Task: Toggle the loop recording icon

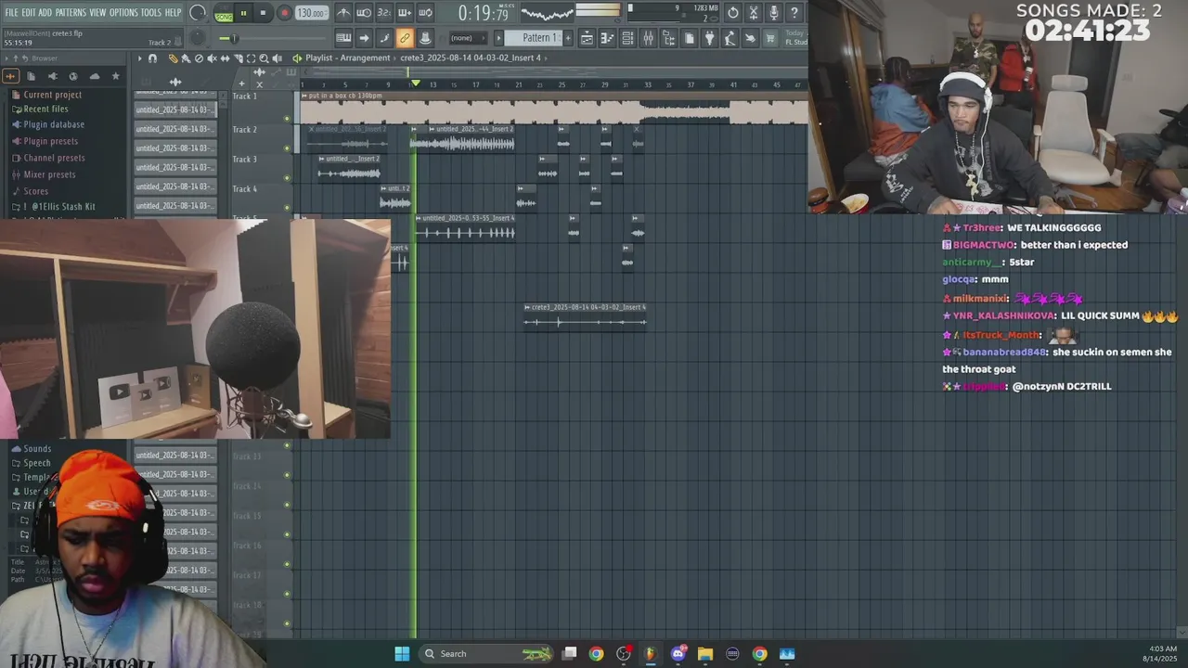Action: click(x=425, y=13)
